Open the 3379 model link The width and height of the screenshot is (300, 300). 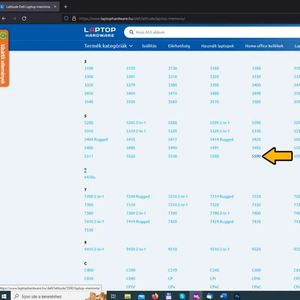tap(131, 85)
